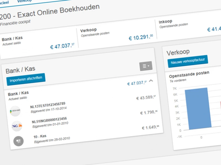Click the Importeren afschriften button
221x165 pixels.
26,79
